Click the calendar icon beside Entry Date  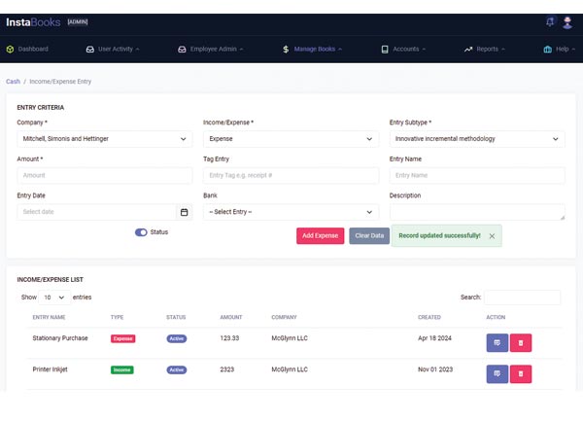(x=184, y=212)
